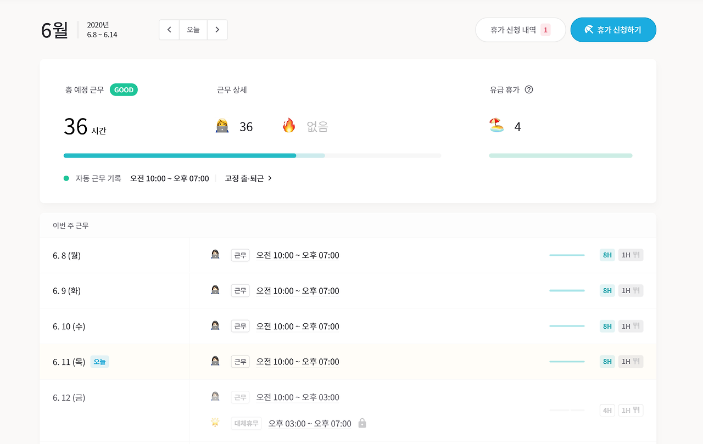Open 휴가 신청 내역 list
Viewport: 703px width, 444px height.
[520, 30]
